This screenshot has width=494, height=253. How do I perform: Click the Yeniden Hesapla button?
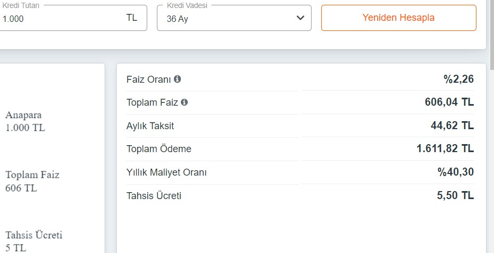(x=399, y=18)
